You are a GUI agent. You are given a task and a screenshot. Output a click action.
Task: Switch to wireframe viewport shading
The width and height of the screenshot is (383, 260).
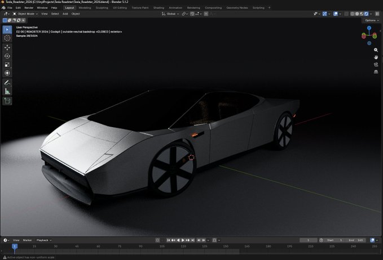(x=353, y=14)
